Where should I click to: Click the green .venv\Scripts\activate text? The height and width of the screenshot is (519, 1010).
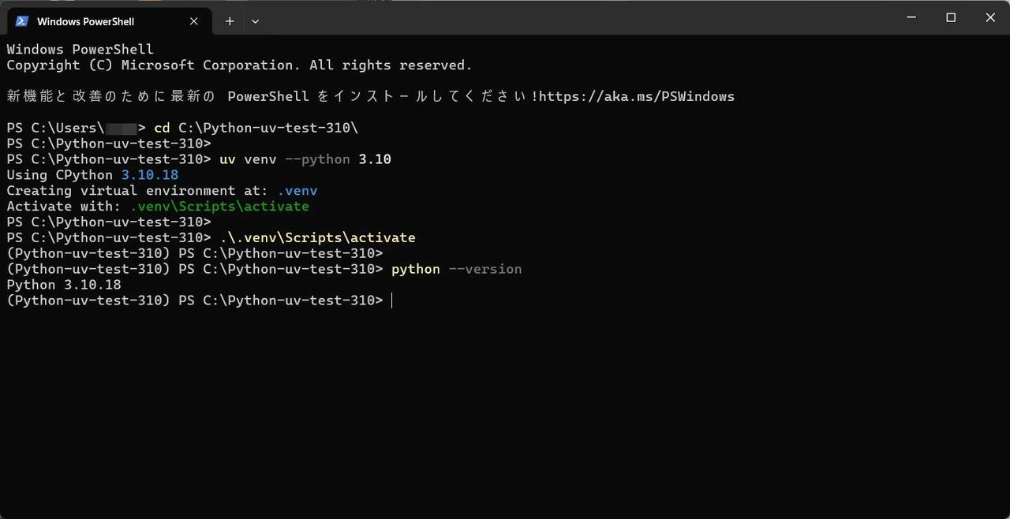click(x=219, y=207)
